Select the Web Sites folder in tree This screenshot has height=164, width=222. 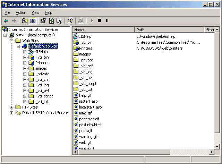tap(31, 41)
